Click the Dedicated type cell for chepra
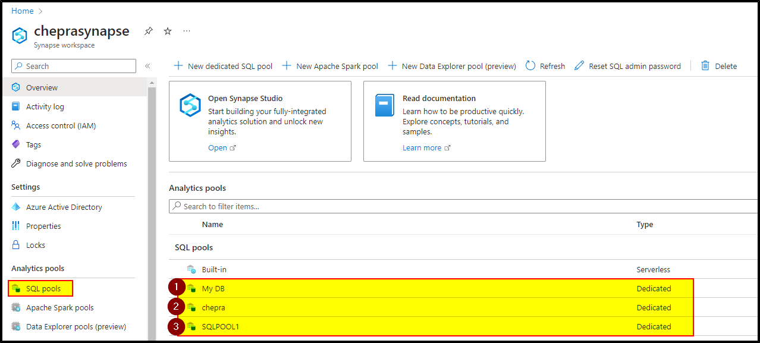Viewport: 760px width, 343px height. point(654,307)
